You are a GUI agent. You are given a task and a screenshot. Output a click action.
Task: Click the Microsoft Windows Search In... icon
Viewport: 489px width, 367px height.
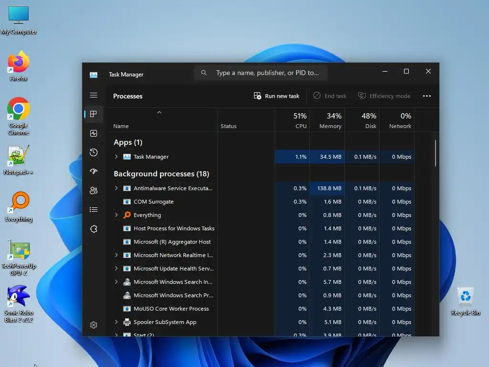[x=127, y=282]
